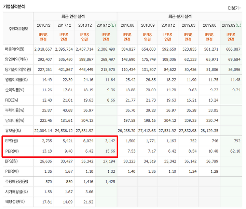Click the estimated EPS value 3,142
The width and height of the screenshot is (246, 209).
[x=110, y=141]
